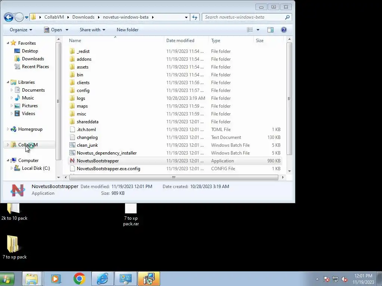Image resolution: width=382 pixels, height=286 pixels.
Task: Collapse the Favorites group
Action: pyautogui.click(x=8, y=43)
